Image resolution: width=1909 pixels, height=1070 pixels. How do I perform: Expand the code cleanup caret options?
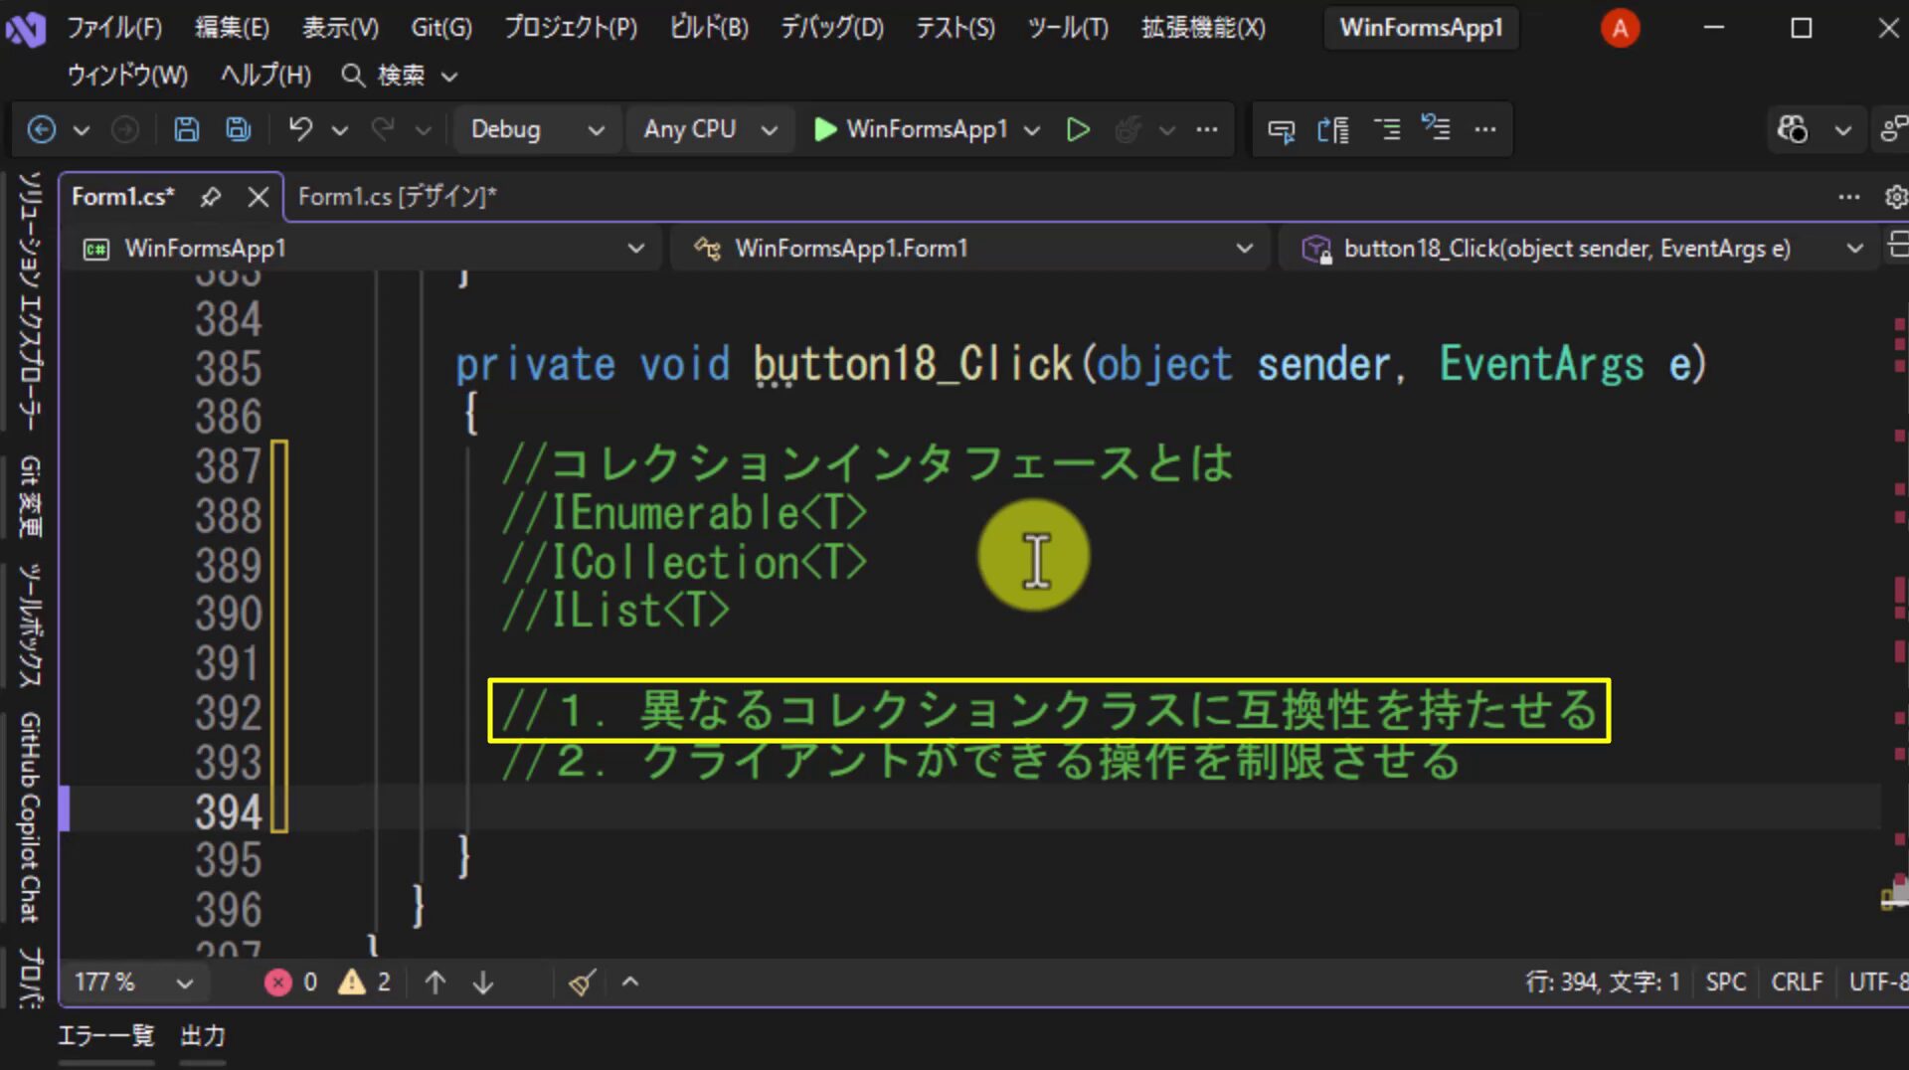[629, 982]
